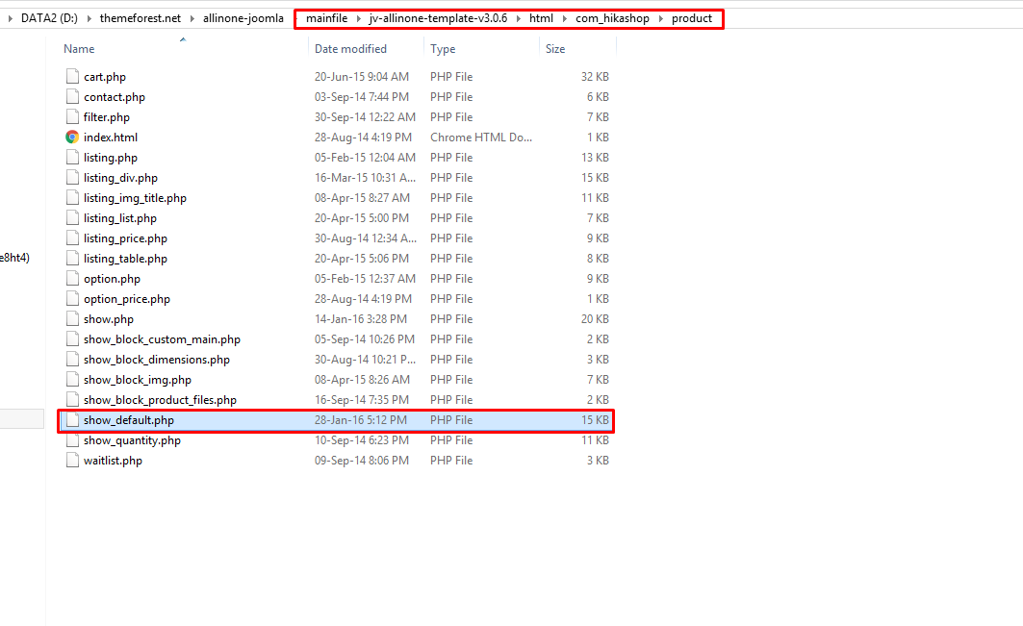This screenshot has height=626, width=1023.
Task: Select the listing_div.php file name
Action: (120, 177)
